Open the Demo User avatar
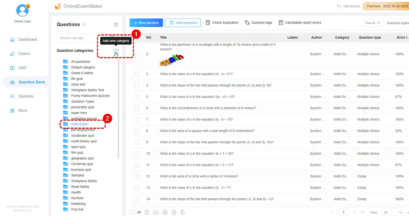Image resolution: width=409 pixels, height=216 pixels. coord(22,10)
